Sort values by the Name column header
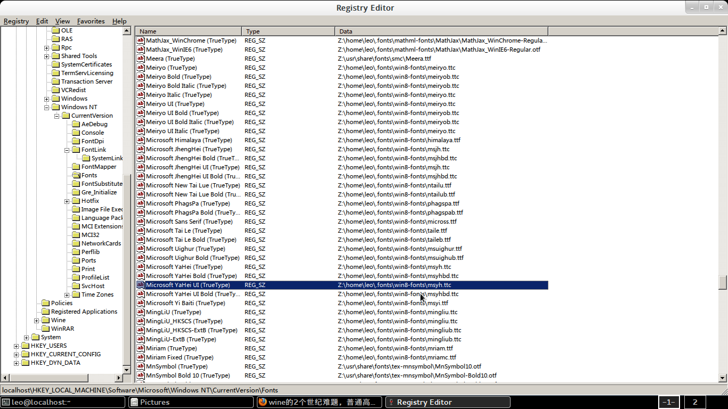Image resolution: width=728 pixels, height=409 pixels. pos(189,31)
